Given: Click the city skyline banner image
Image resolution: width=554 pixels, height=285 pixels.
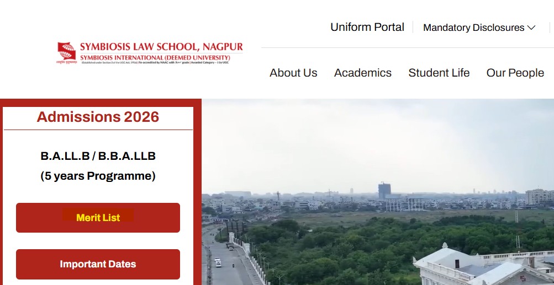Looking at the screenshot, I should (x=378, y=192).
